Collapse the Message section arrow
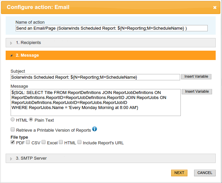222x183 pixels. click(12, 56)
